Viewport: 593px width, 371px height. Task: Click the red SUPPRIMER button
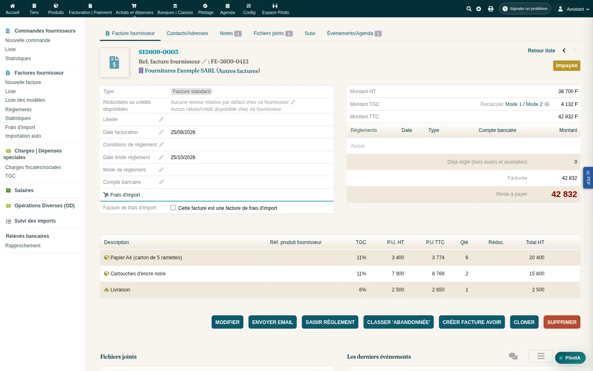pos(562,322)
